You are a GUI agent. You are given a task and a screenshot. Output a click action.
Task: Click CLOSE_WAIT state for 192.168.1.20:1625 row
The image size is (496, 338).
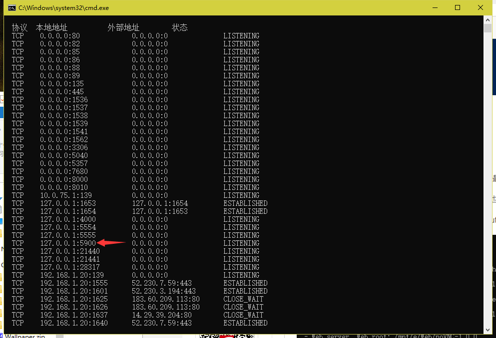point(243,299)
